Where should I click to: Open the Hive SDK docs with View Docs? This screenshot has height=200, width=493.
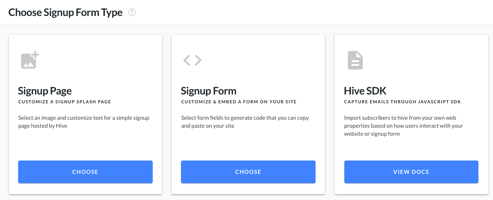[411, 172]
